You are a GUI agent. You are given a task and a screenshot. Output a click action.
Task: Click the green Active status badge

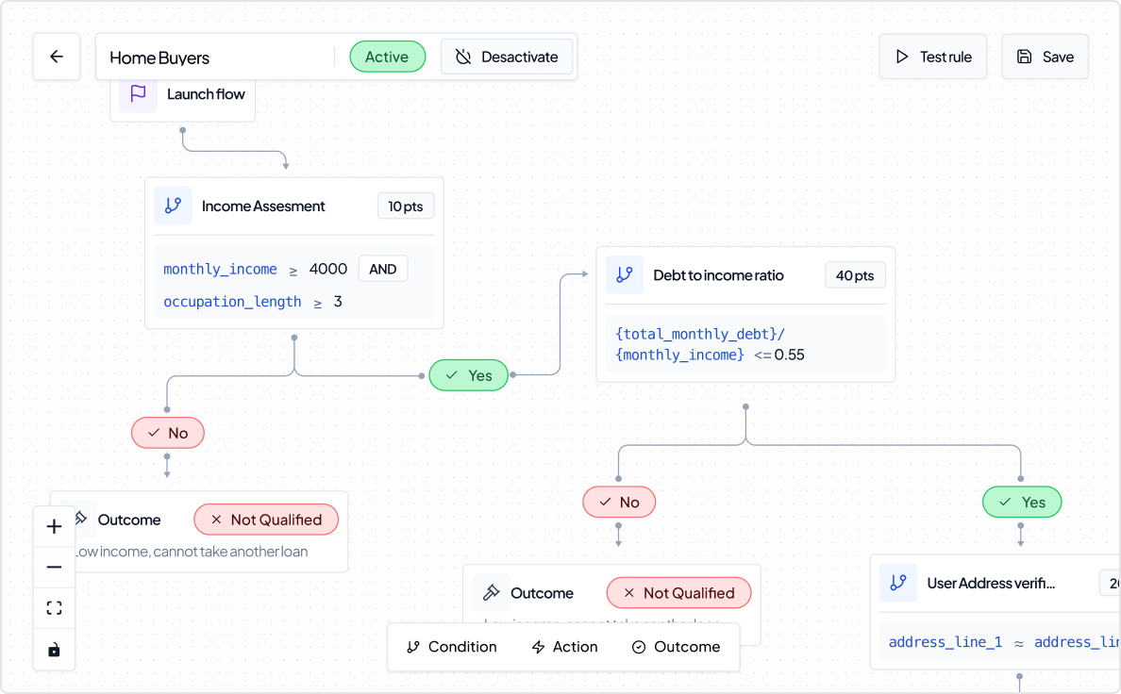point(387,57)
